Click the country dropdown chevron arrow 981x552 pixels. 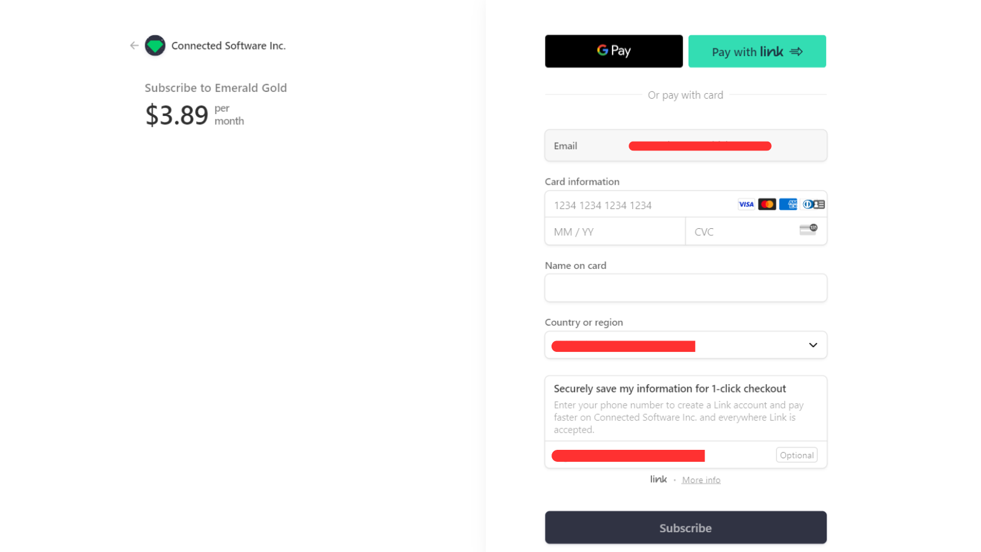pyautogui.click(x=813, y=345)
